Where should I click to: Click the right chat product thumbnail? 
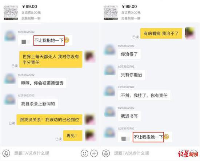[x=111, y=12]
